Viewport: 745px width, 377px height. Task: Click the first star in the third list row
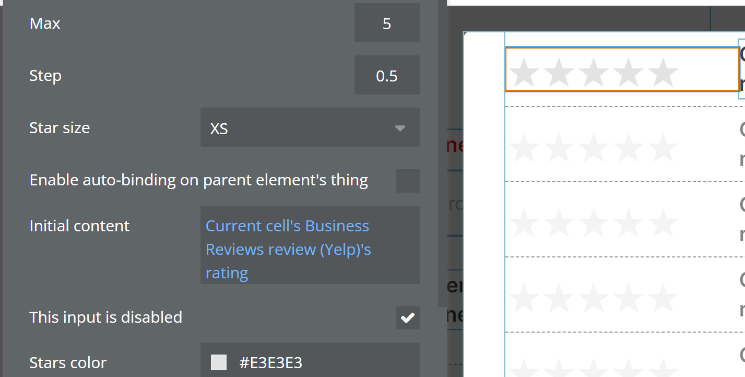coord(524,222)
